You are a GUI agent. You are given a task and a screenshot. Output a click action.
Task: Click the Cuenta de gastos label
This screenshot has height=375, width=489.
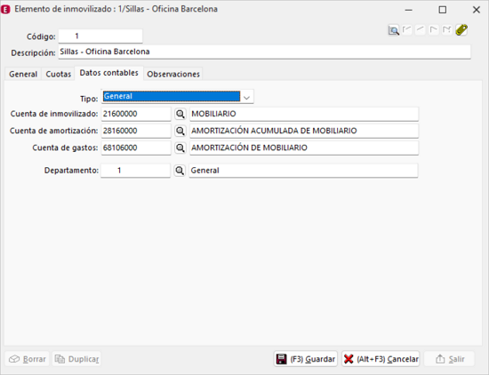point(65,148)
